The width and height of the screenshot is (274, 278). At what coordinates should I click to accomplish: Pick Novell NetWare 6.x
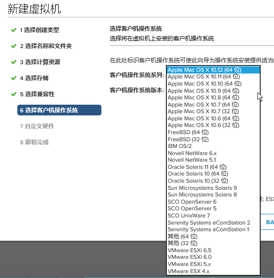[214, 153]
